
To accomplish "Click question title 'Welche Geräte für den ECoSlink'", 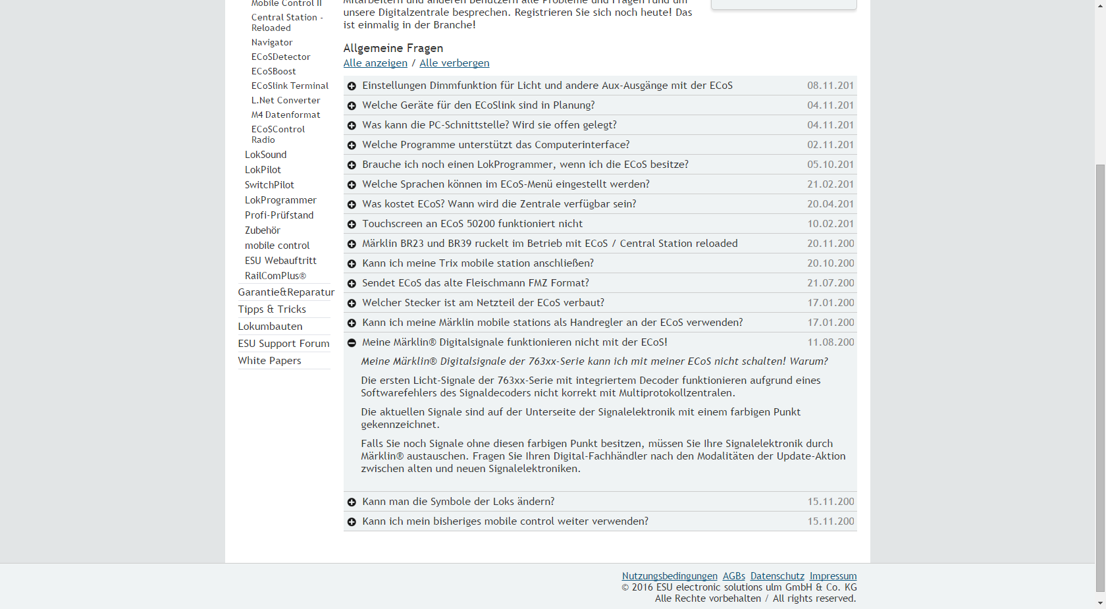I will [x=479, y=105].
